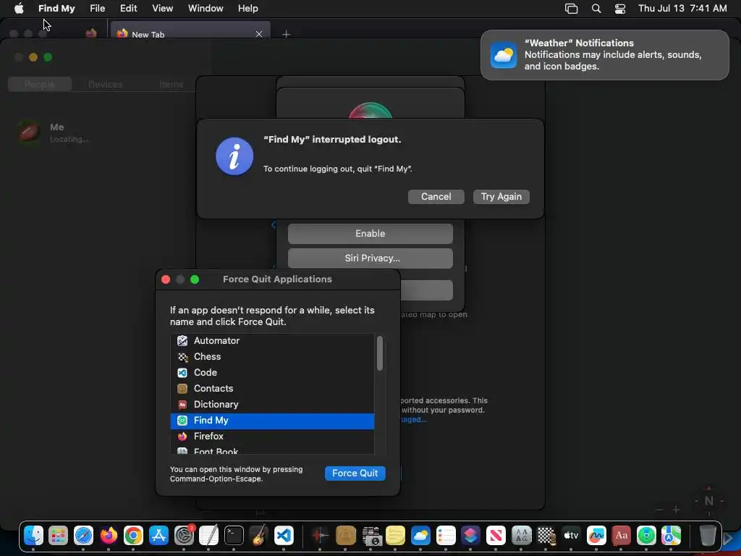This screenshot has width=741, height=556.
Task: Select Dictionary in Force Quit list
Action: click(x=272, y=404)
